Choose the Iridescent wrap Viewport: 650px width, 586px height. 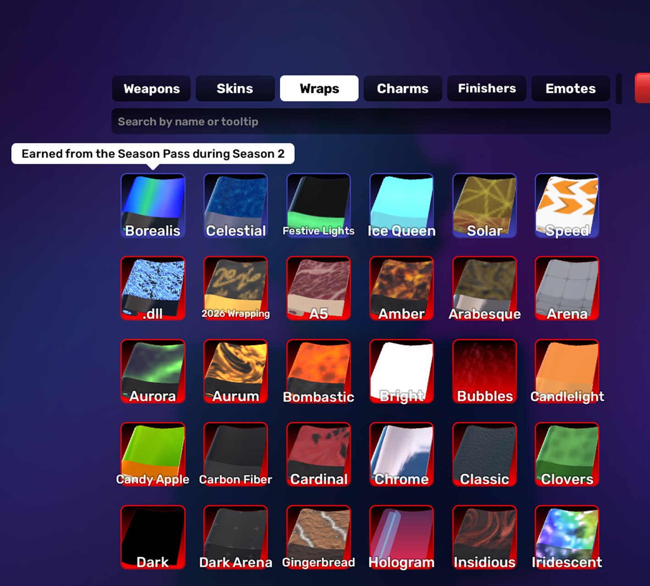[x=567, y=537]
